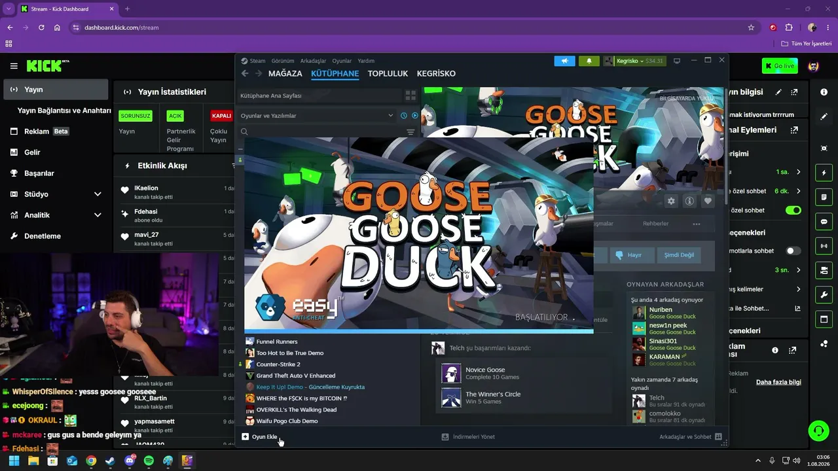Viewport: 838px width, 471px height.
Task: Open the banned words chevron
Action: coord(798,289)
